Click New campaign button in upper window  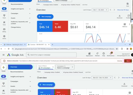click(45, 17)
